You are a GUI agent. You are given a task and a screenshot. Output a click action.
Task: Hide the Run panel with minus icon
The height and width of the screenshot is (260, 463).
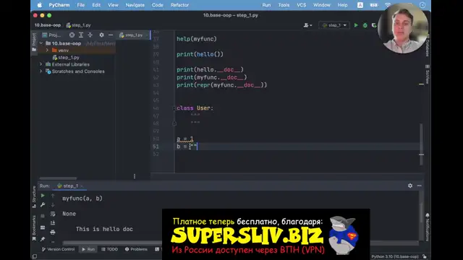[420, 186]
